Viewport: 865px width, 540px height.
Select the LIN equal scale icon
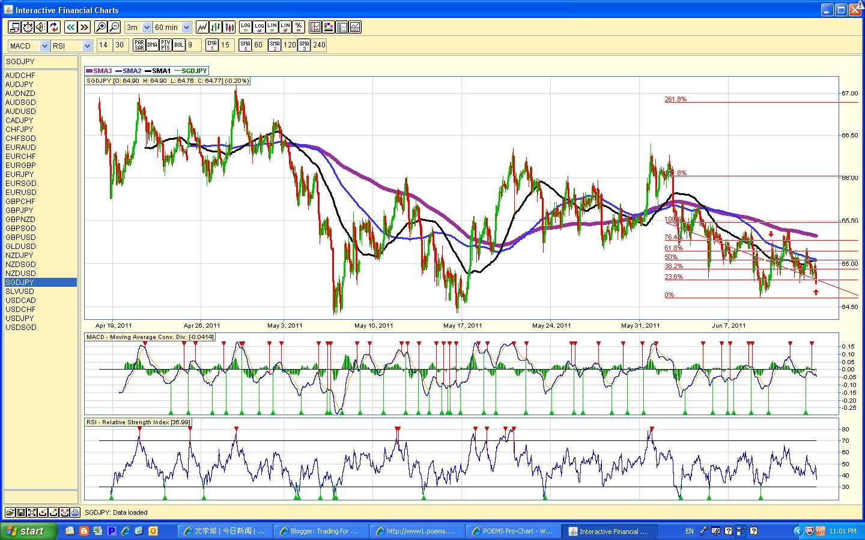tap(272, 27)
